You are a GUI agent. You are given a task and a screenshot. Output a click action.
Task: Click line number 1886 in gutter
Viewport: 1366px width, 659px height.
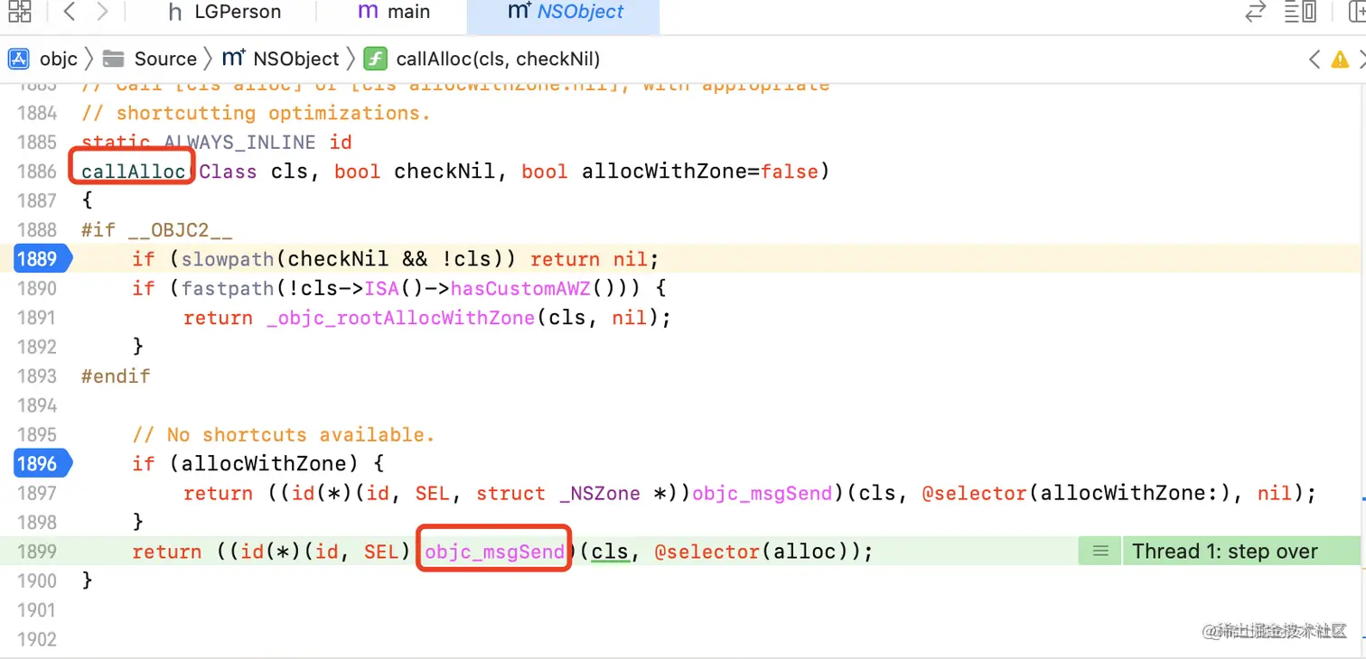coord(37,172)
